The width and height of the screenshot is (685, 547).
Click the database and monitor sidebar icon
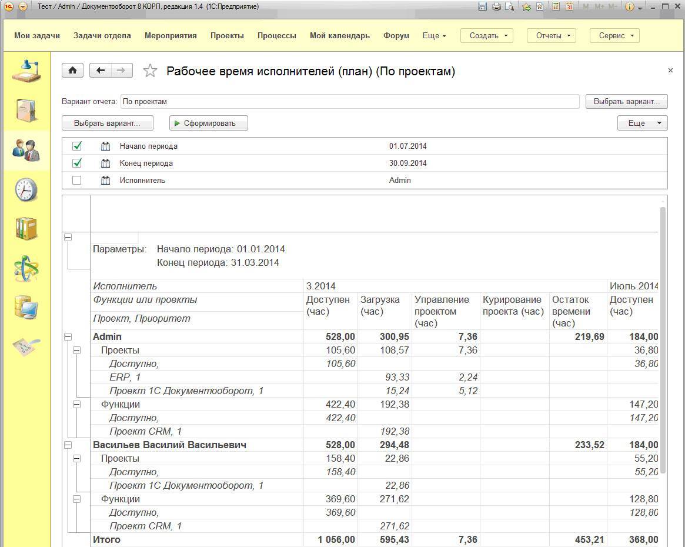[26, 307]
